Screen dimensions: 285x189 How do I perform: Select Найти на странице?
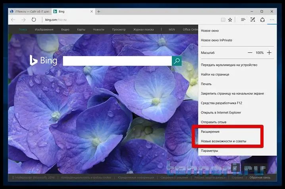click(x=215, y=74)
